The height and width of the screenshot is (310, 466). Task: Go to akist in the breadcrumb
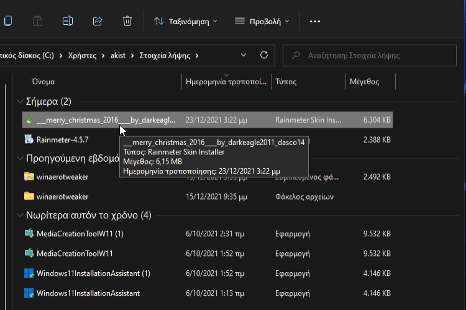click(118, 55)
